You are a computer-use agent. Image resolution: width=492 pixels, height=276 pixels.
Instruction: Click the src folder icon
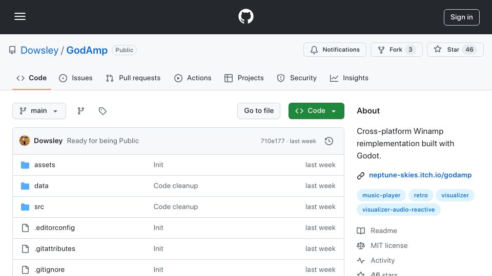pyautogui.click(x=25, y=207)
